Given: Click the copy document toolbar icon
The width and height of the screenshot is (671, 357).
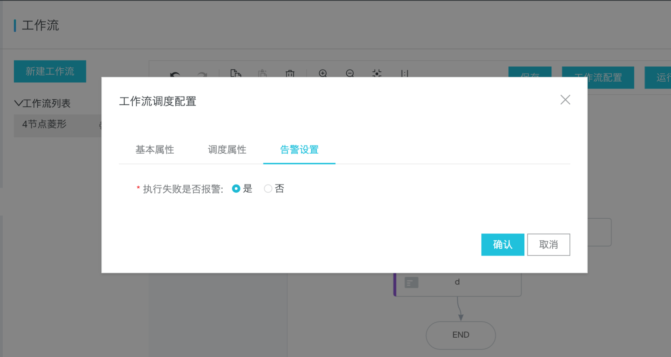Looking at the screenshot, I should click(x=235, y=74).
